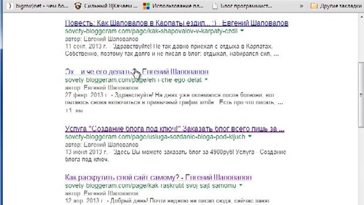This screenshot has width=364, height=205.
Task: Open result Как раскрутить свой сайт самому
Action: tap(158, 177)
